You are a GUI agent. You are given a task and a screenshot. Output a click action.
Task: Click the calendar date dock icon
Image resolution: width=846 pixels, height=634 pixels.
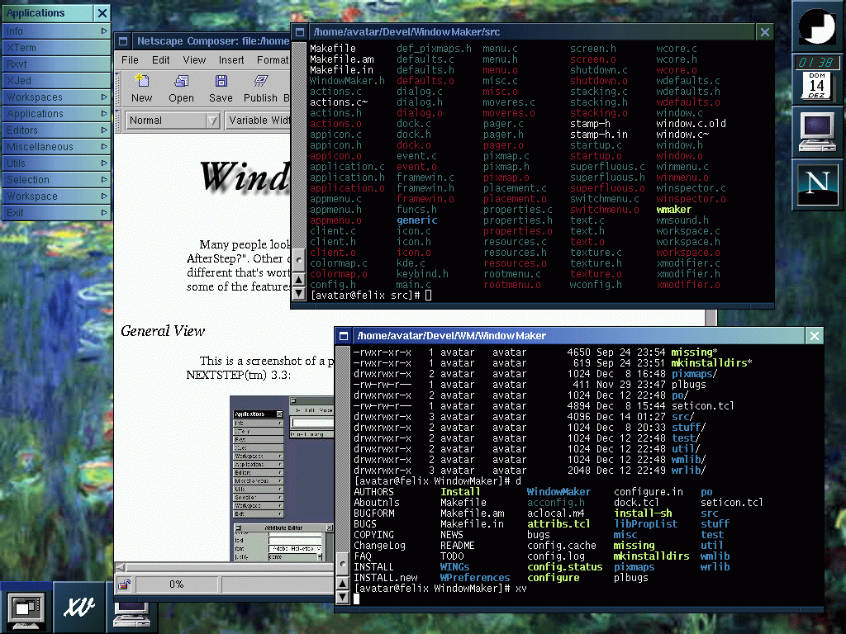(x=816, y=86)
